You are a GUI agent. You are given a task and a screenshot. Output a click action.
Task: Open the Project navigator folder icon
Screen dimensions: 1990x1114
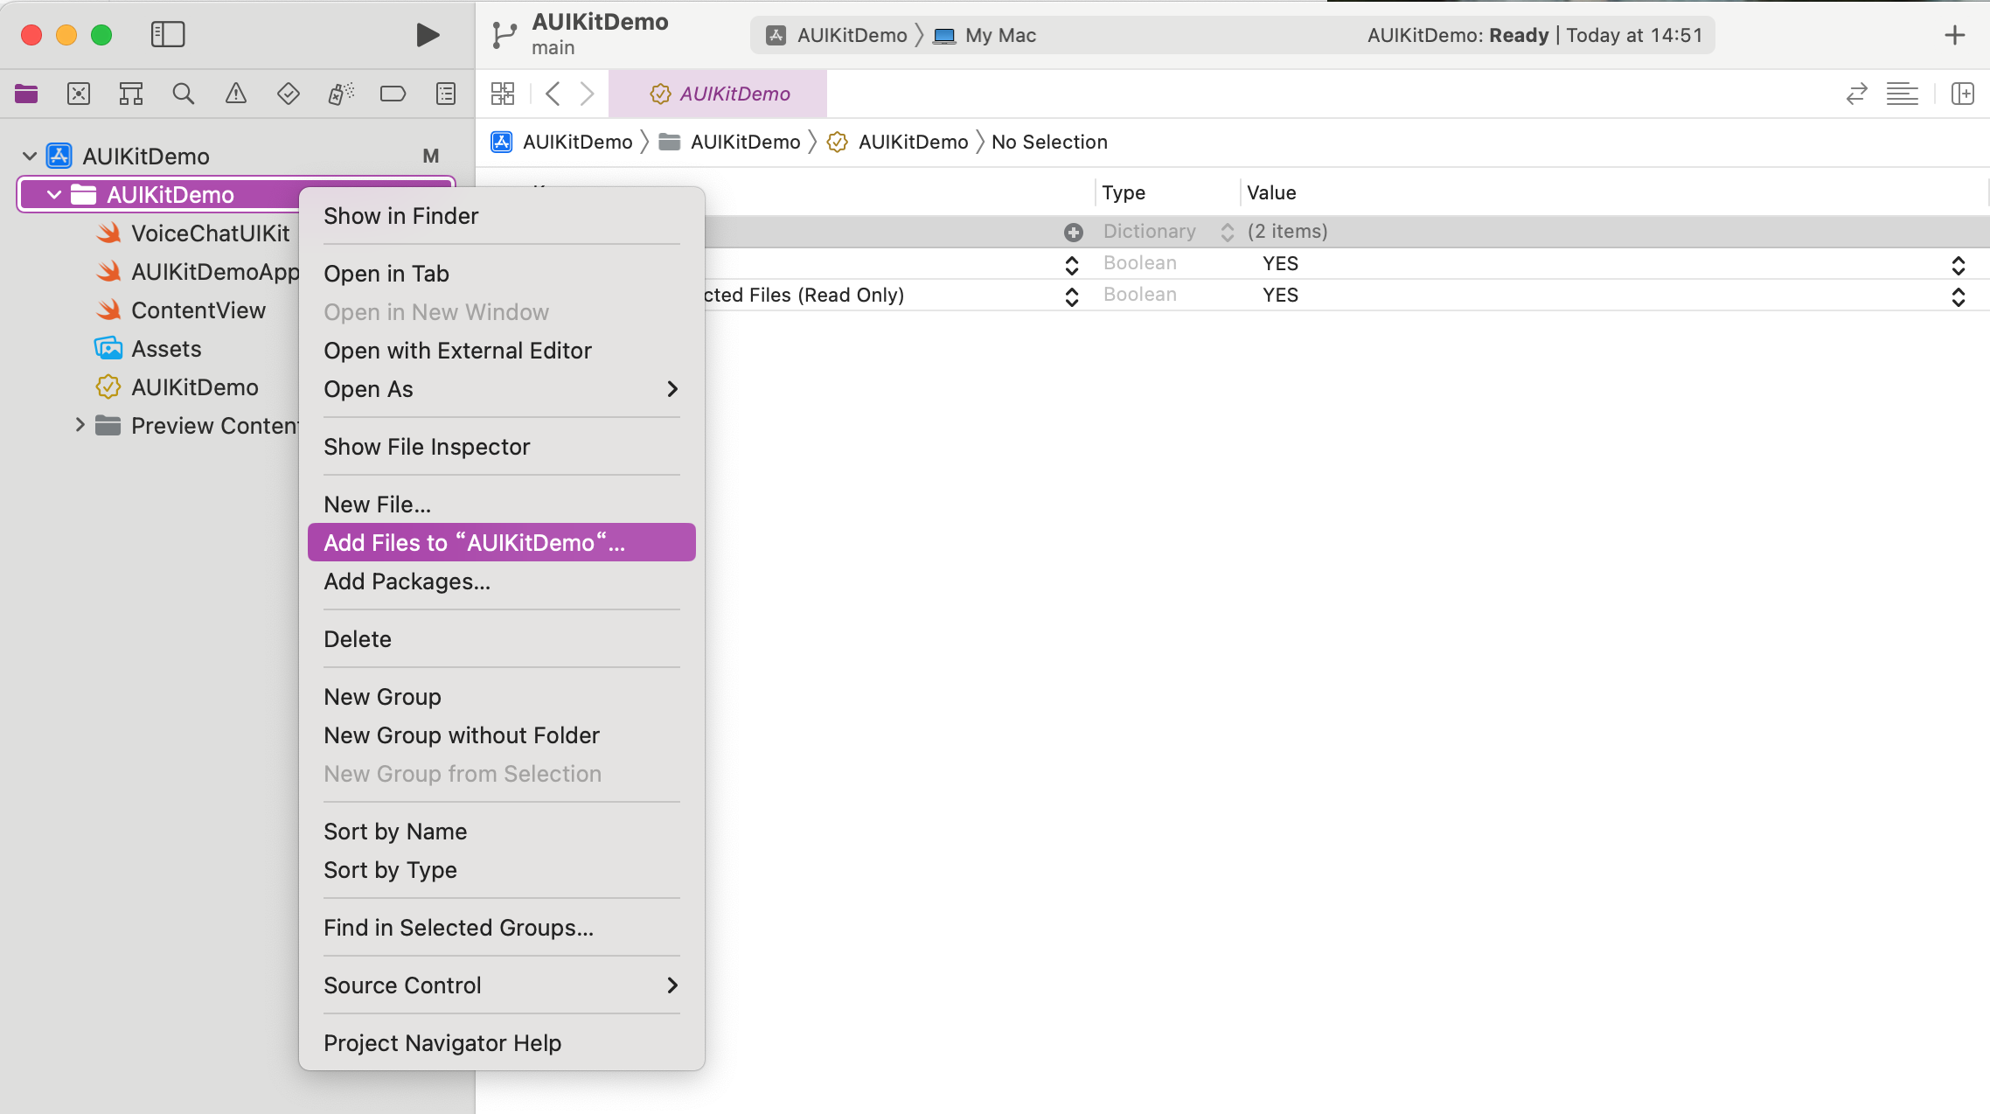point(26,94)
